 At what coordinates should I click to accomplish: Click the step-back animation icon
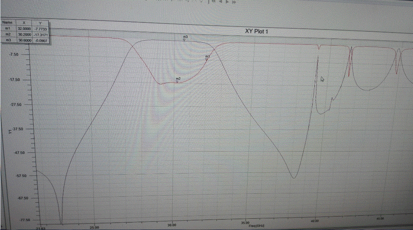[221, 1]
